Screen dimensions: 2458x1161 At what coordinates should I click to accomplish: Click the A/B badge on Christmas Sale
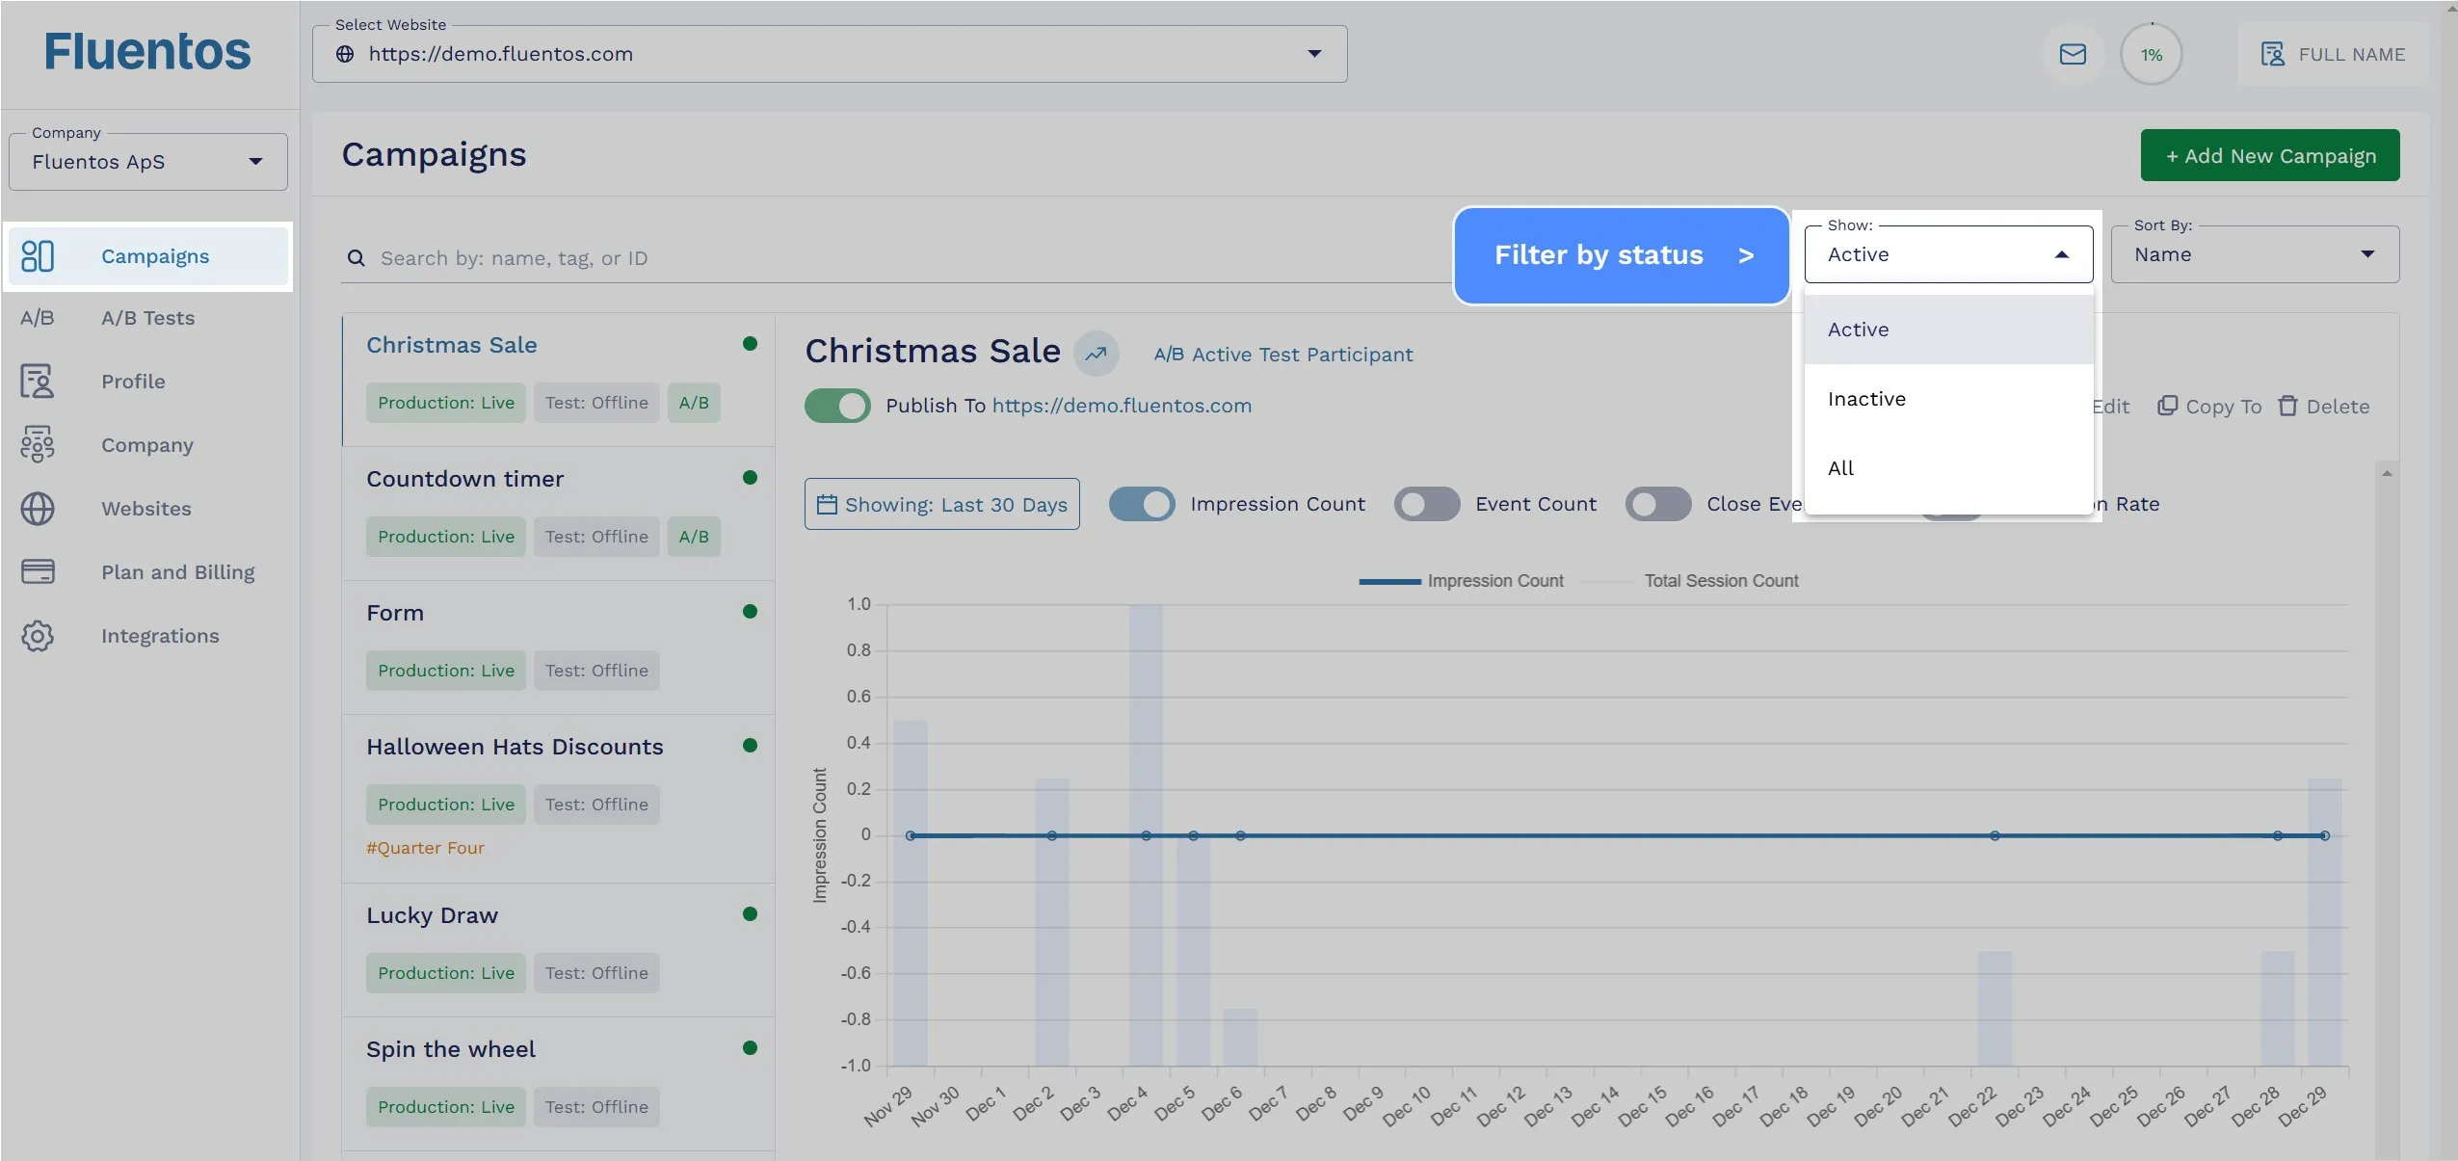(694, 403)
